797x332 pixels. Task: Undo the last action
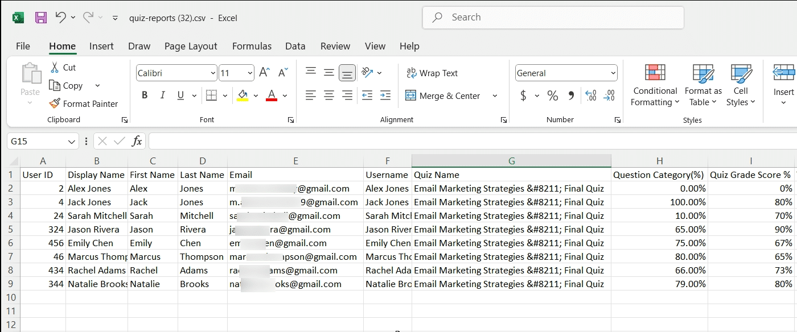[x=60, y=18]
